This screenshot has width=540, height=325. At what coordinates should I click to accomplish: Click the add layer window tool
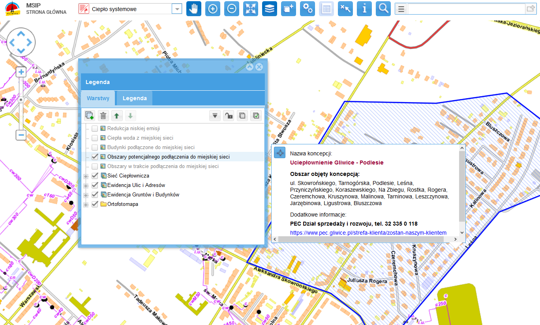click(x=288, y=9)
